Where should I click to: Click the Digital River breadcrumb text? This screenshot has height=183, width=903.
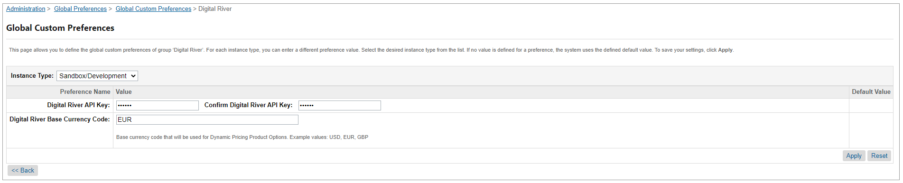click(215, 9)
